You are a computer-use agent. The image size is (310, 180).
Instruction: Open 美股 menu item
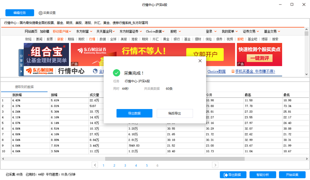pyautogui.click(x=124, y=39)
